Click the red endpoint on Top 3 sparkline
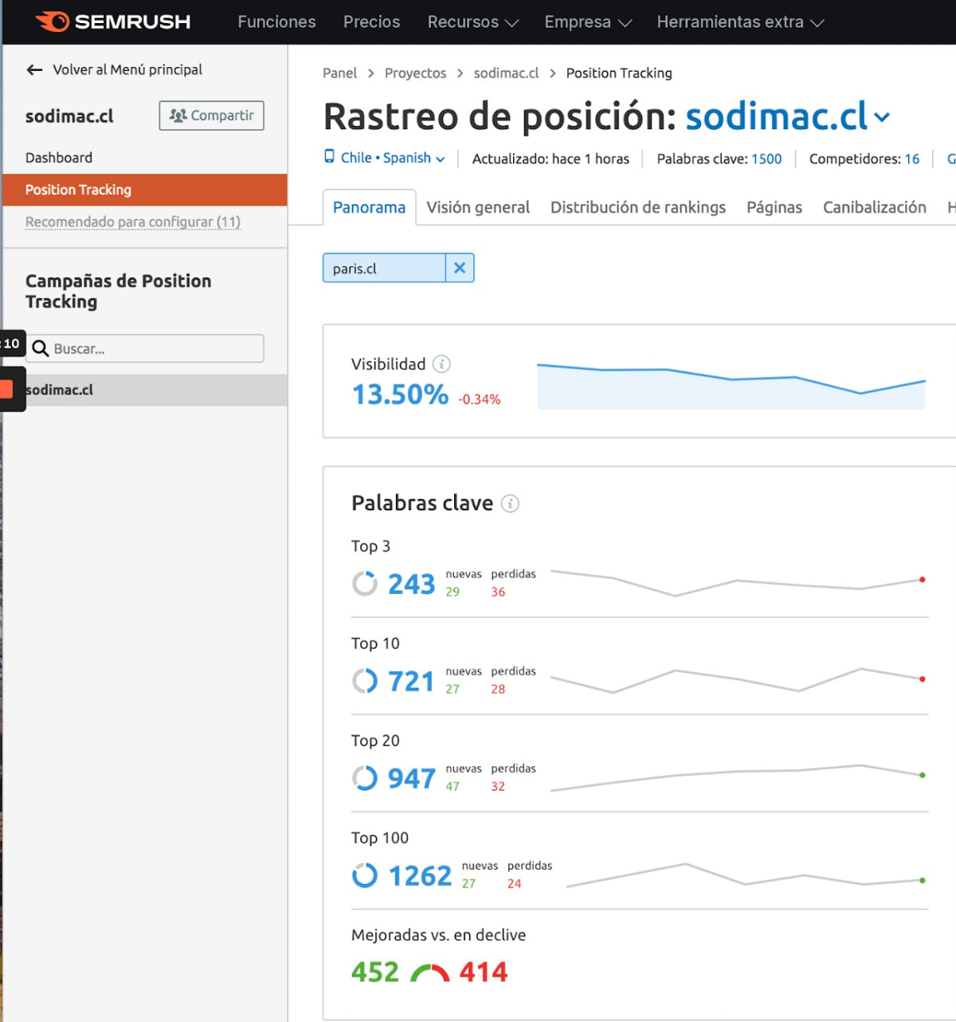Viewport: 956px width, 1022px height. coord(923,580)
